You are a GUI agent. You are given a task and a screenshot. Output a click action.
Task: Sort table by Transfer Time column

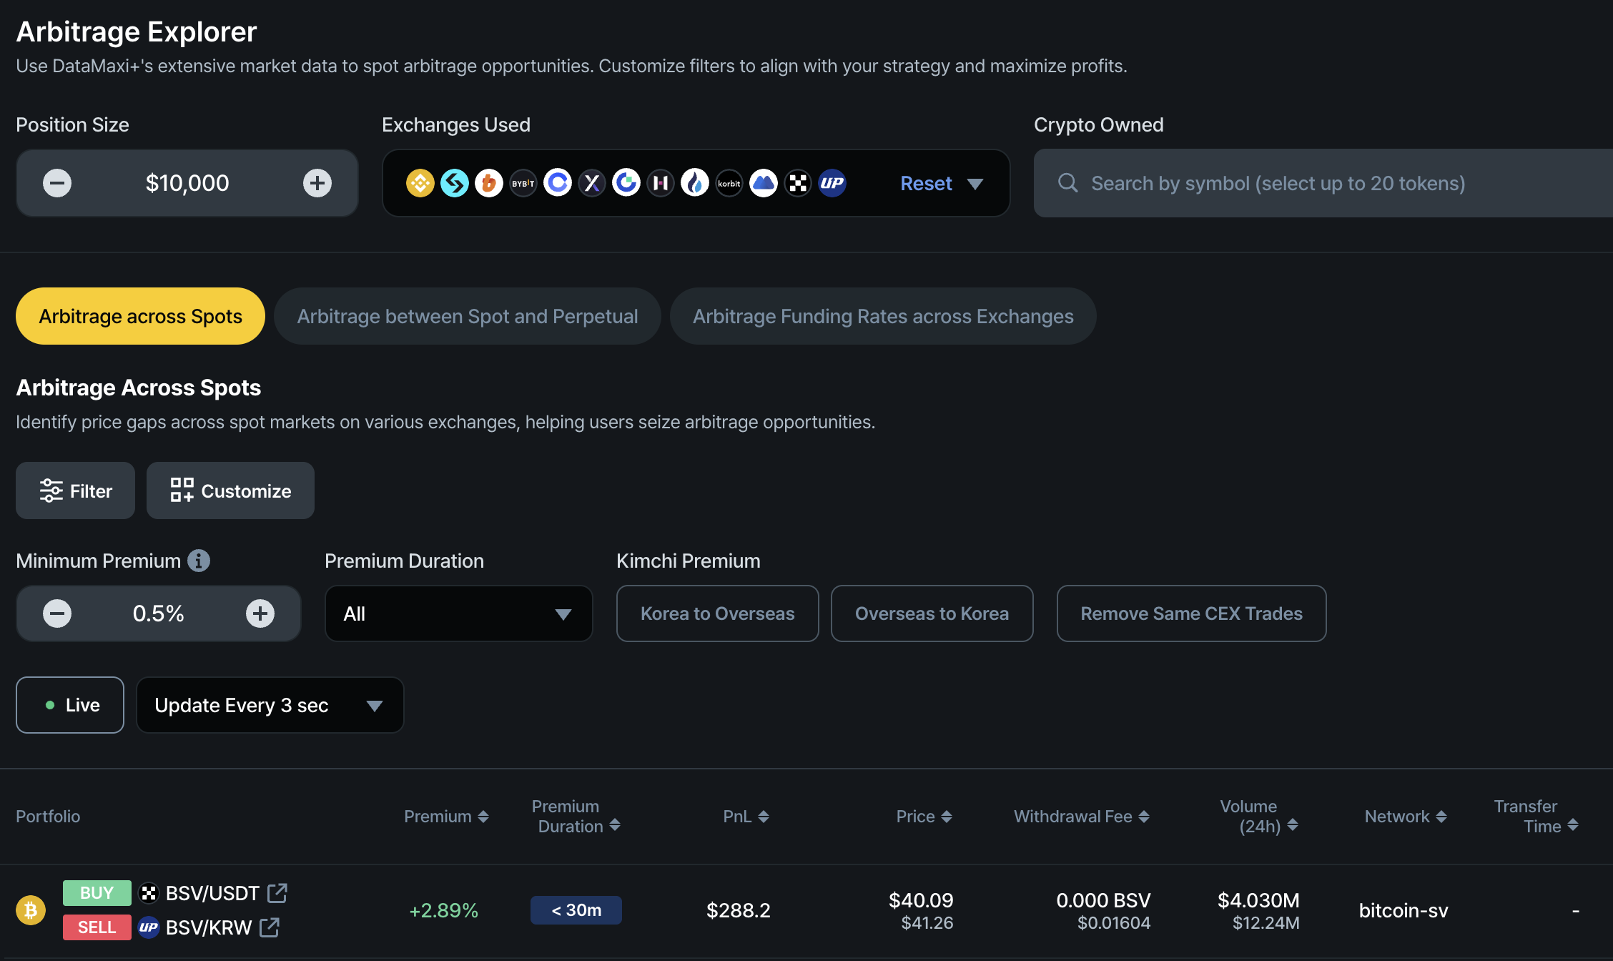pos(1536,817)
